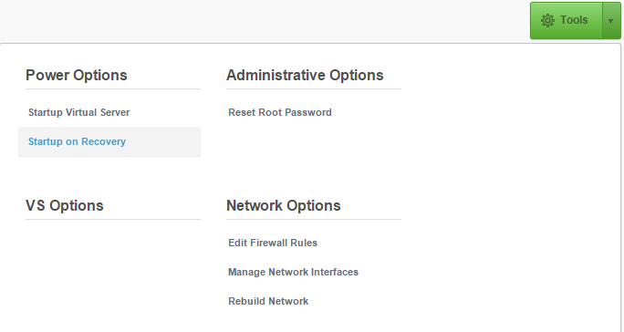The image size is (624, 332).
Task: Boot the server via Startup Virtual Server
Action: [78, 113]
